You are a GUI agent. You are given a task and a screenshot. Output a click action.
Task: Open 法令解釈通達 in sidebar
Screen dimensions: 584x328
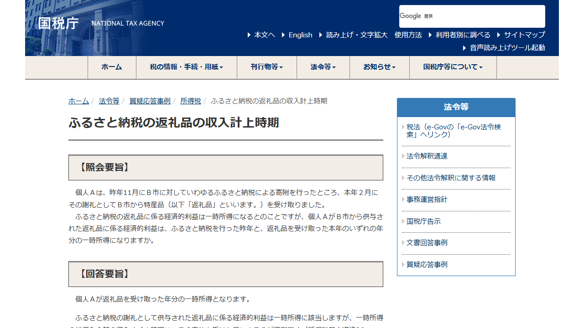(427, 156)
